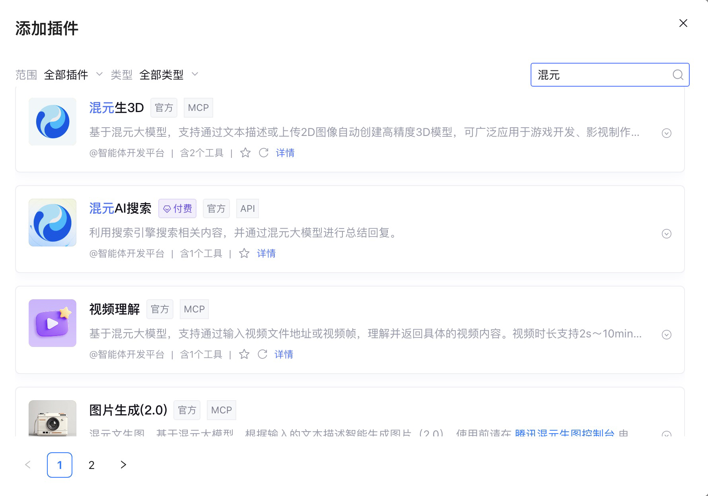Click the 官方 tag on 混元AI搜索
Screen dimensions: 708x496
[216, 208]
